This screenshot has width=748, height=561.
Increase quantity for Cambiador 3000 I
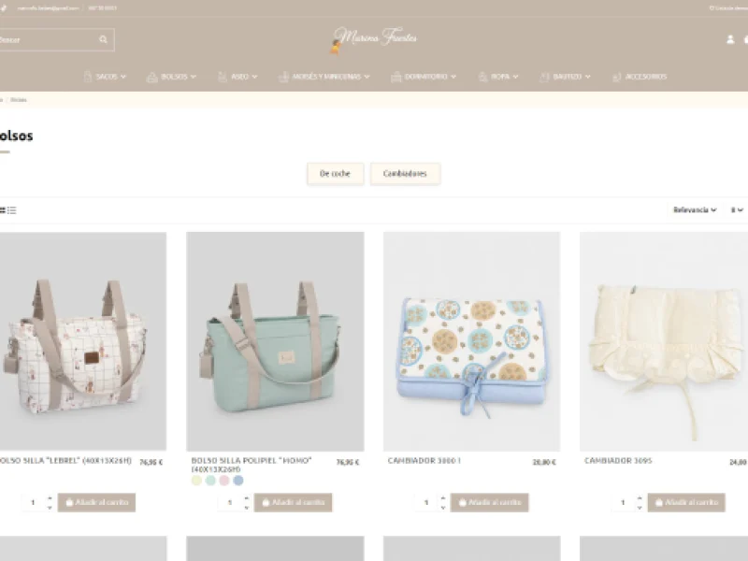(x=443, y=498)
